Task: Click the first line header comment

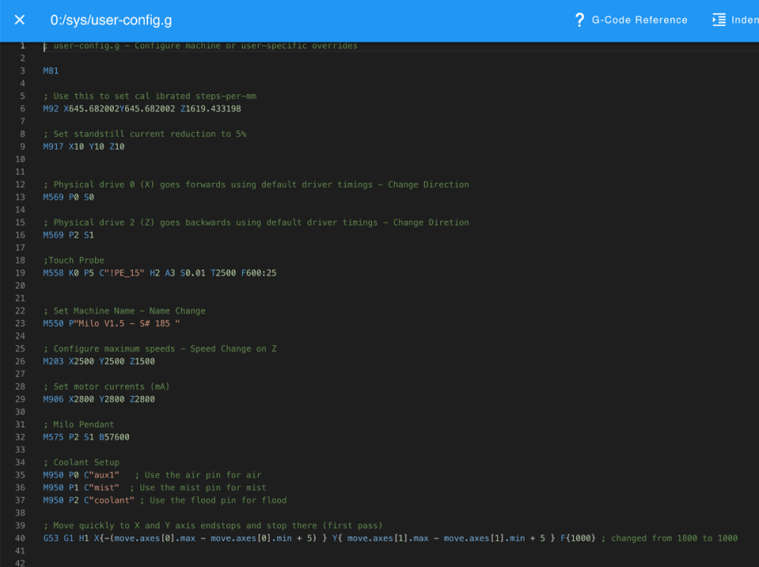Action: click(200, 46)
